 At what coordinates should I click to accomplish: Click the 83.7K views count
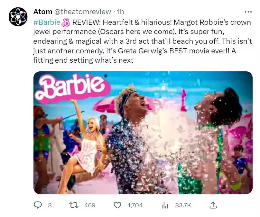click(x=183, y=205)
